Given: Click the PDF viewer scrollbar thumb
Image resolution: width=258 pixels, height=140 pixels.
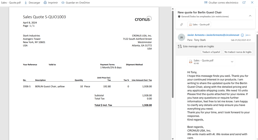Looking at the screenshot, I should [173, 54].
